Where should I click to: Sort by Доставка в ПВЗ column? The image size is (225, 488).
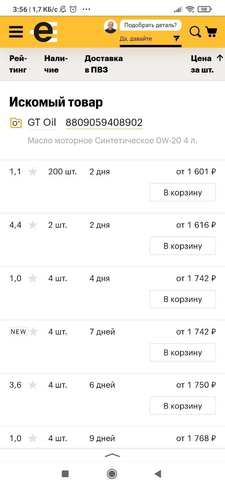tap(104, 64)
